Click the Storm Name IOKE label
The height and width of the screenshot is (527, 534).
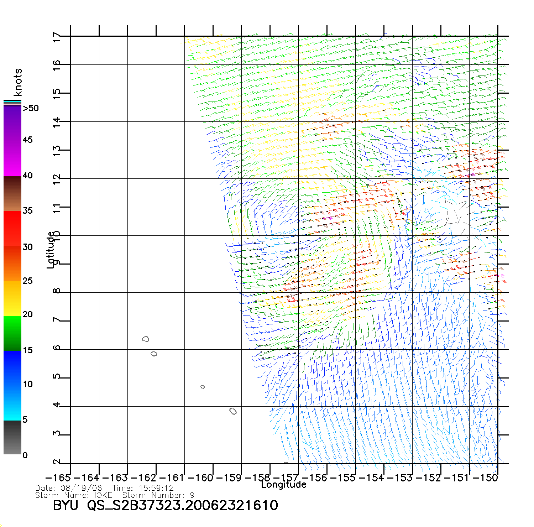click(74, 495)
